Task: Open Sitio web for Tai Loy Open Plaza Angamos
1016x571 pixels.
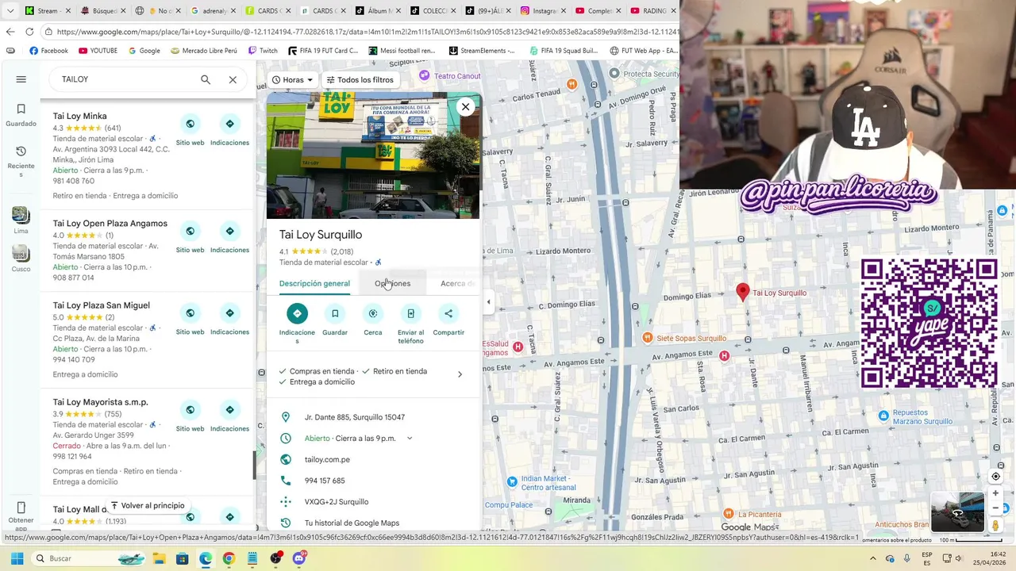Action: (x=190, y=237)
